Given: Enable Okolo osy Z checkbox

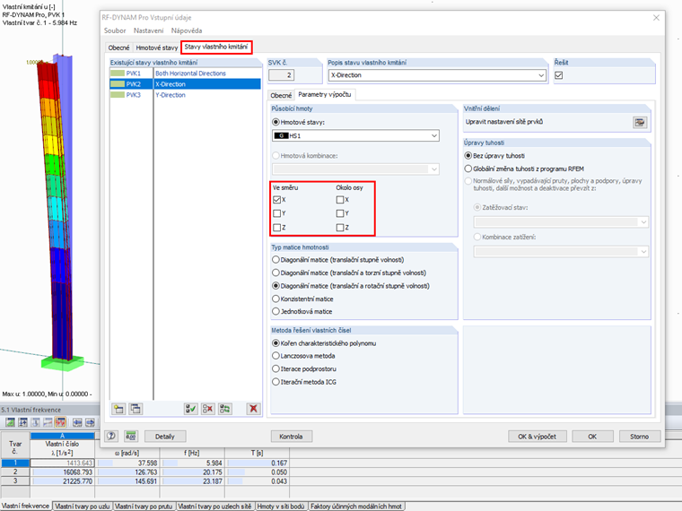Looking at the screenshot, I should 340,227.
